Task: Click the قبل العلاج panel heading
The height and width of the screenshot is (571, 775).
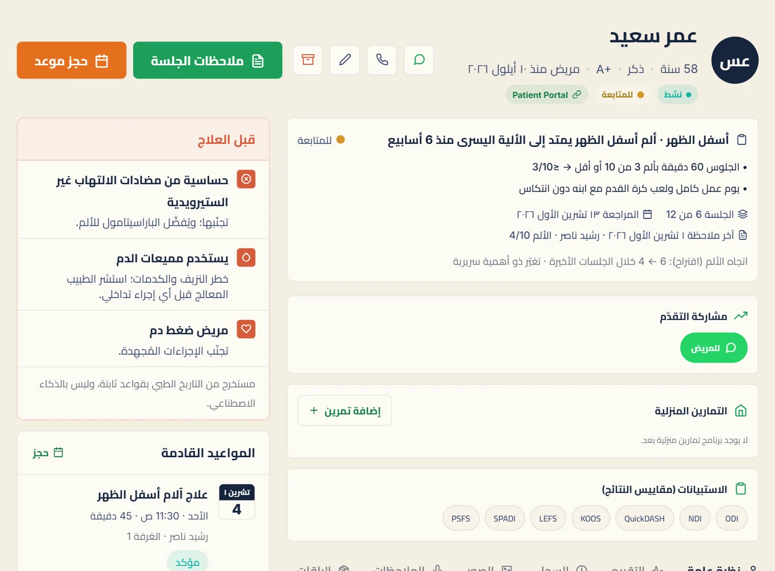Action: click(x=226, y=140)
